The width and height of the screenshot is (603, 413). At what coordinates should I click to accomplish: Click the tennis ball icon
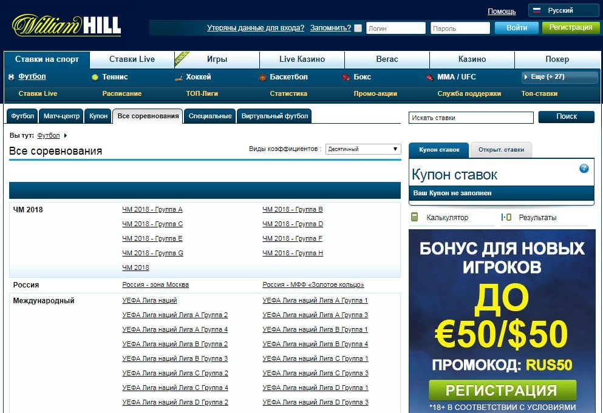point(95,77)
